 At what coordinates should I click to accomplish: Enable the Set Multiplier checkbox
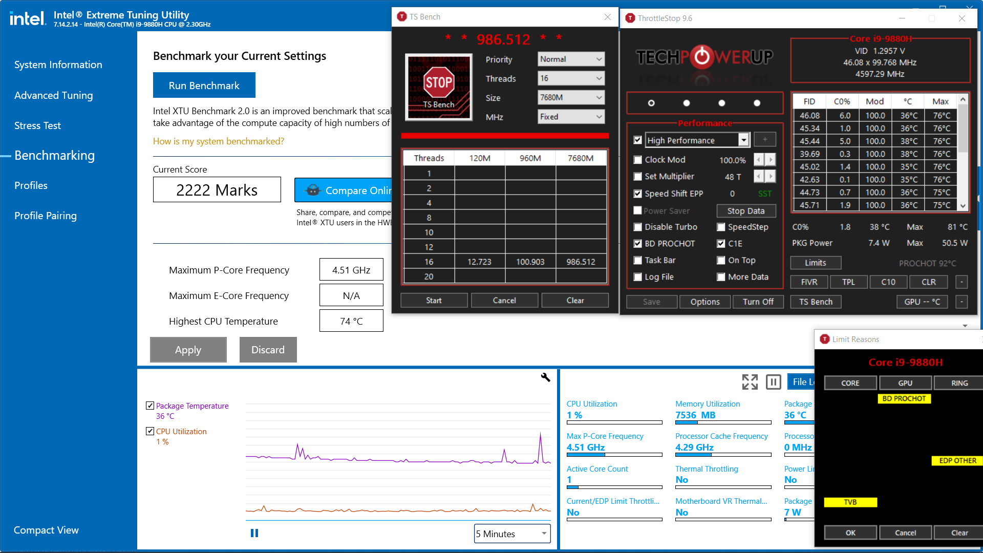(638, 177)
